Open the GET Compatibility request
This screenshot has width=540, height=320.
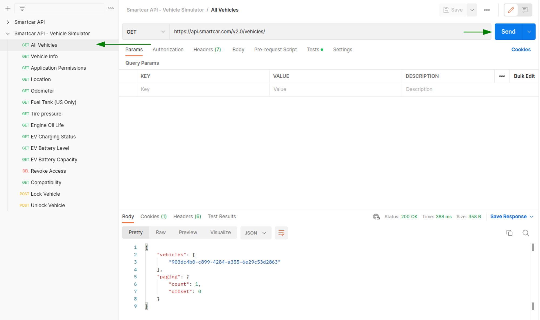(x=59, y=183)
